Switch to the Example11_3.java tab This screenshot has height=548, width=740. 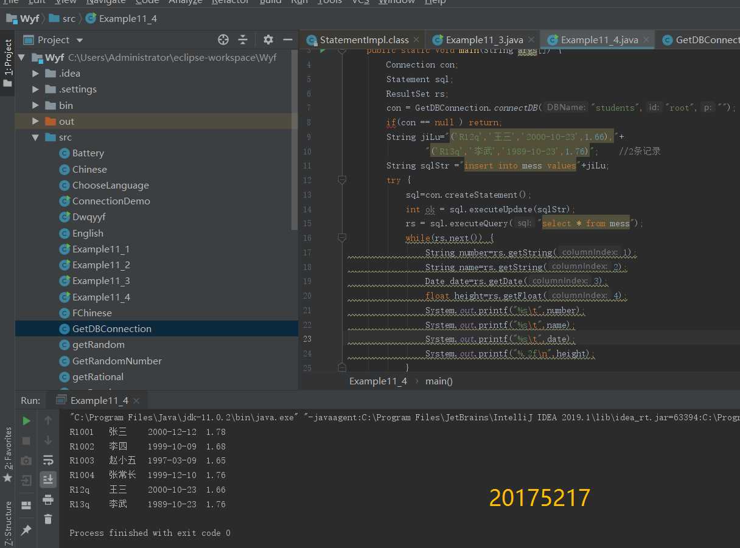(x=484, y=40)
